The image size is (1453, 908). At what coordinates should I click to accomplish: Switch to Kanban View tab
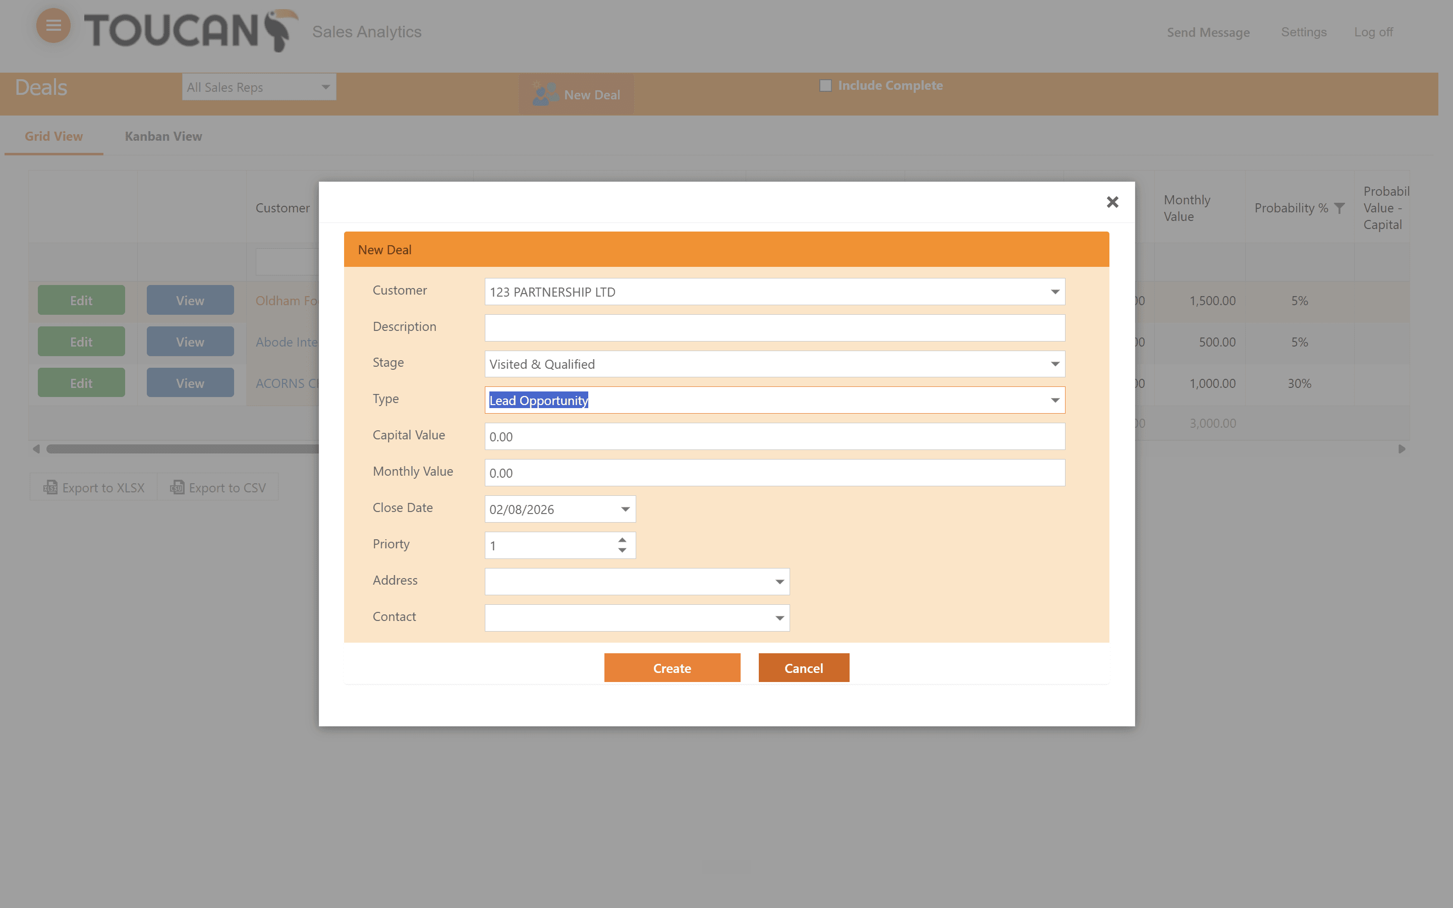point(163,136)
